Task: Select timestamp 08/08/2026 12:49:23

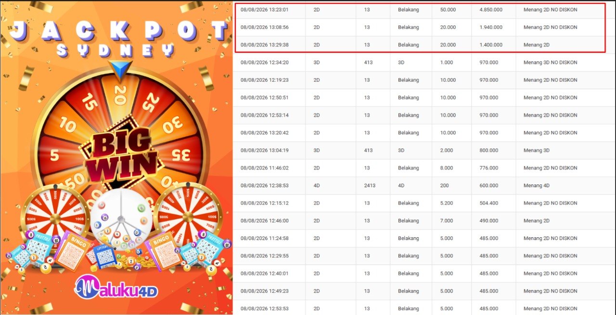Action: (264, 291)
